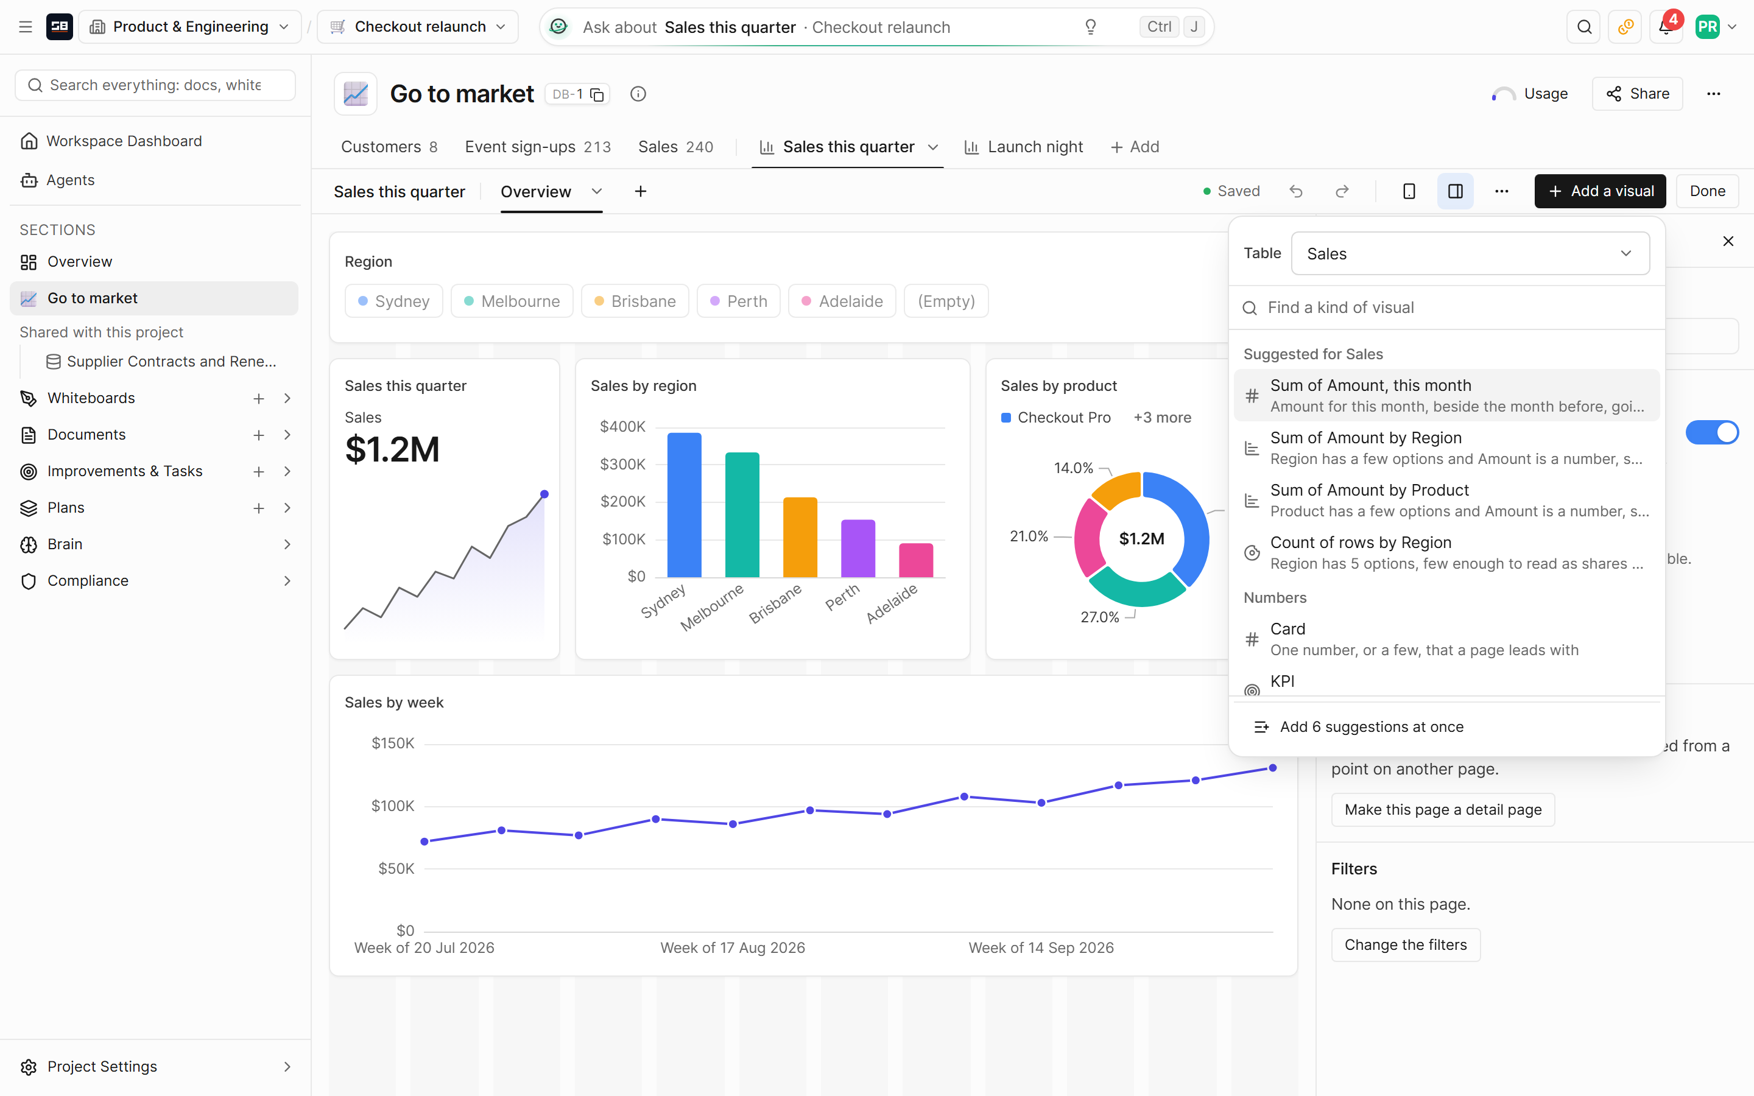1754x1096 pixels.
Task: Expand the Compliance section
Action: (x=287, y=581)
